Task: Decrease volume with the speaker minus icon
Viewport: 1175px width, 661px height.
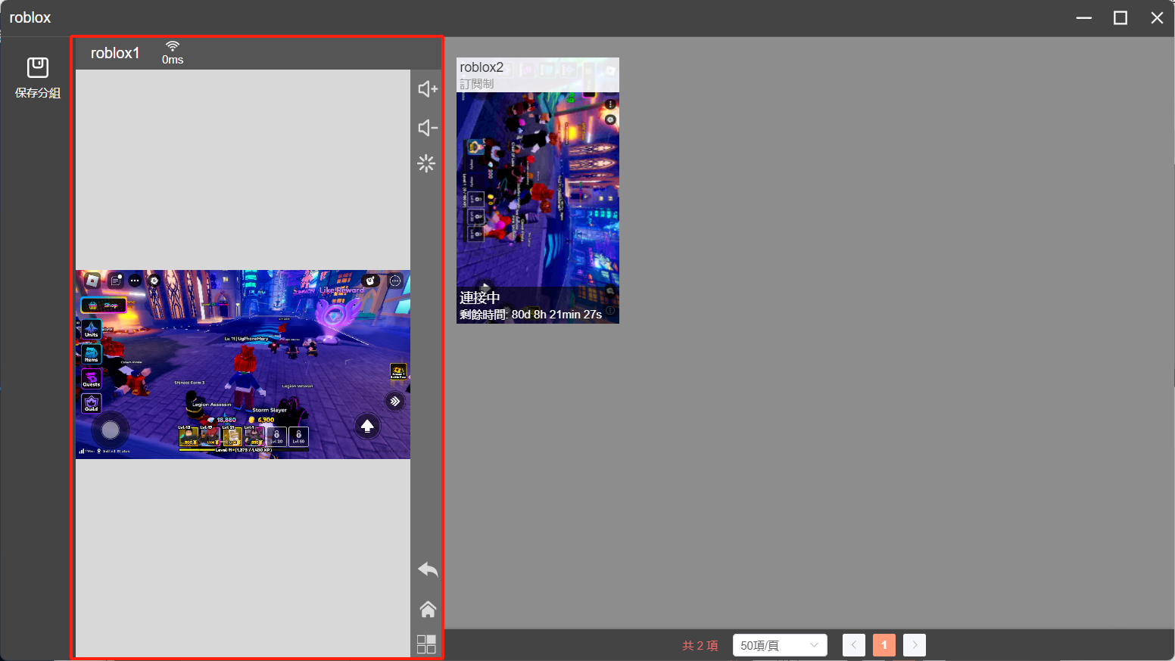Action: (x=428, y=128)
